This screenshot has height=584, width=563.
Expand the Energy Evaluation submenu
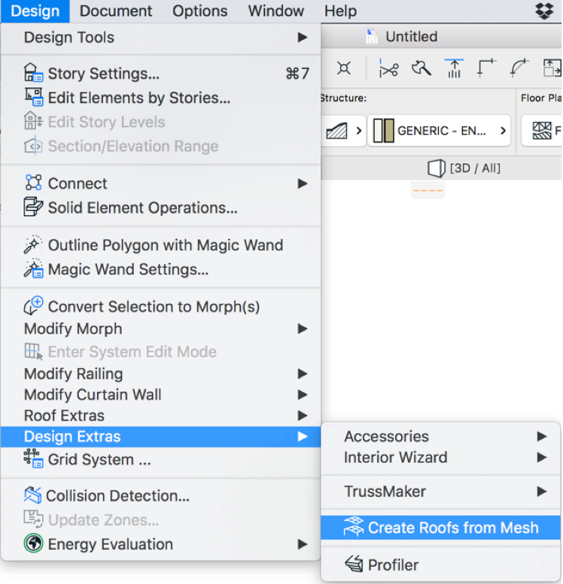pyautogui.click(x=160, y=544)
